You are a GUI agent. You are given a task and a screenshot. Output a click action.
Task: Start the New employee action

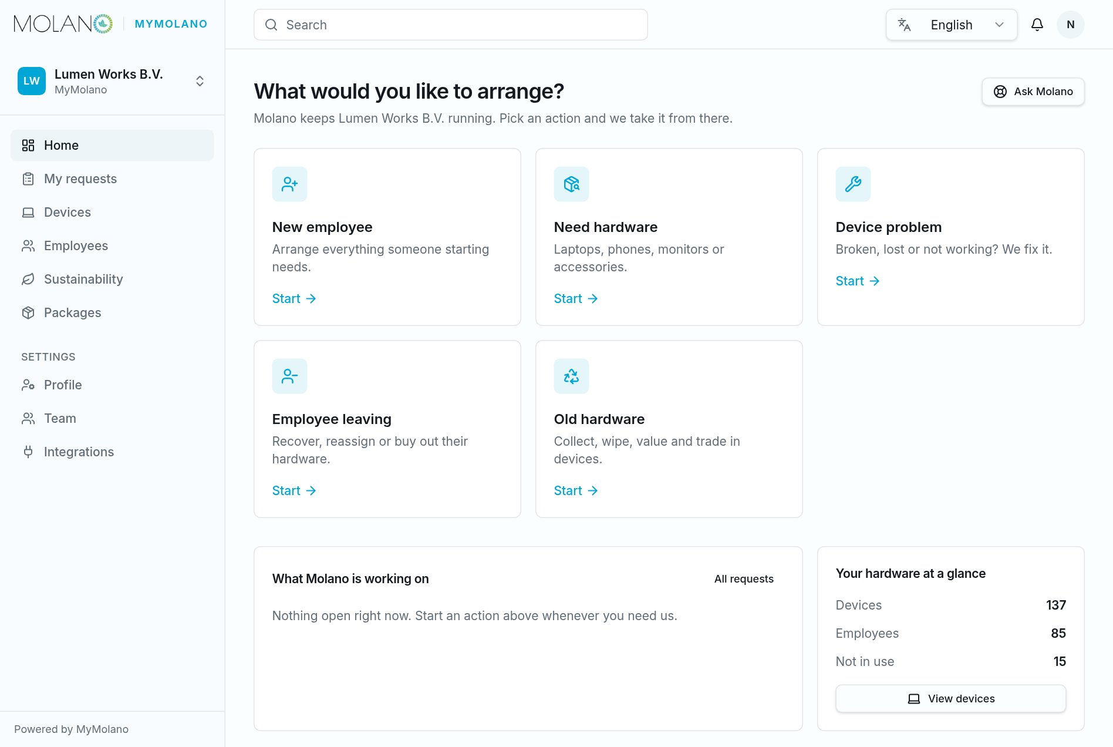[x=294, y=298]
